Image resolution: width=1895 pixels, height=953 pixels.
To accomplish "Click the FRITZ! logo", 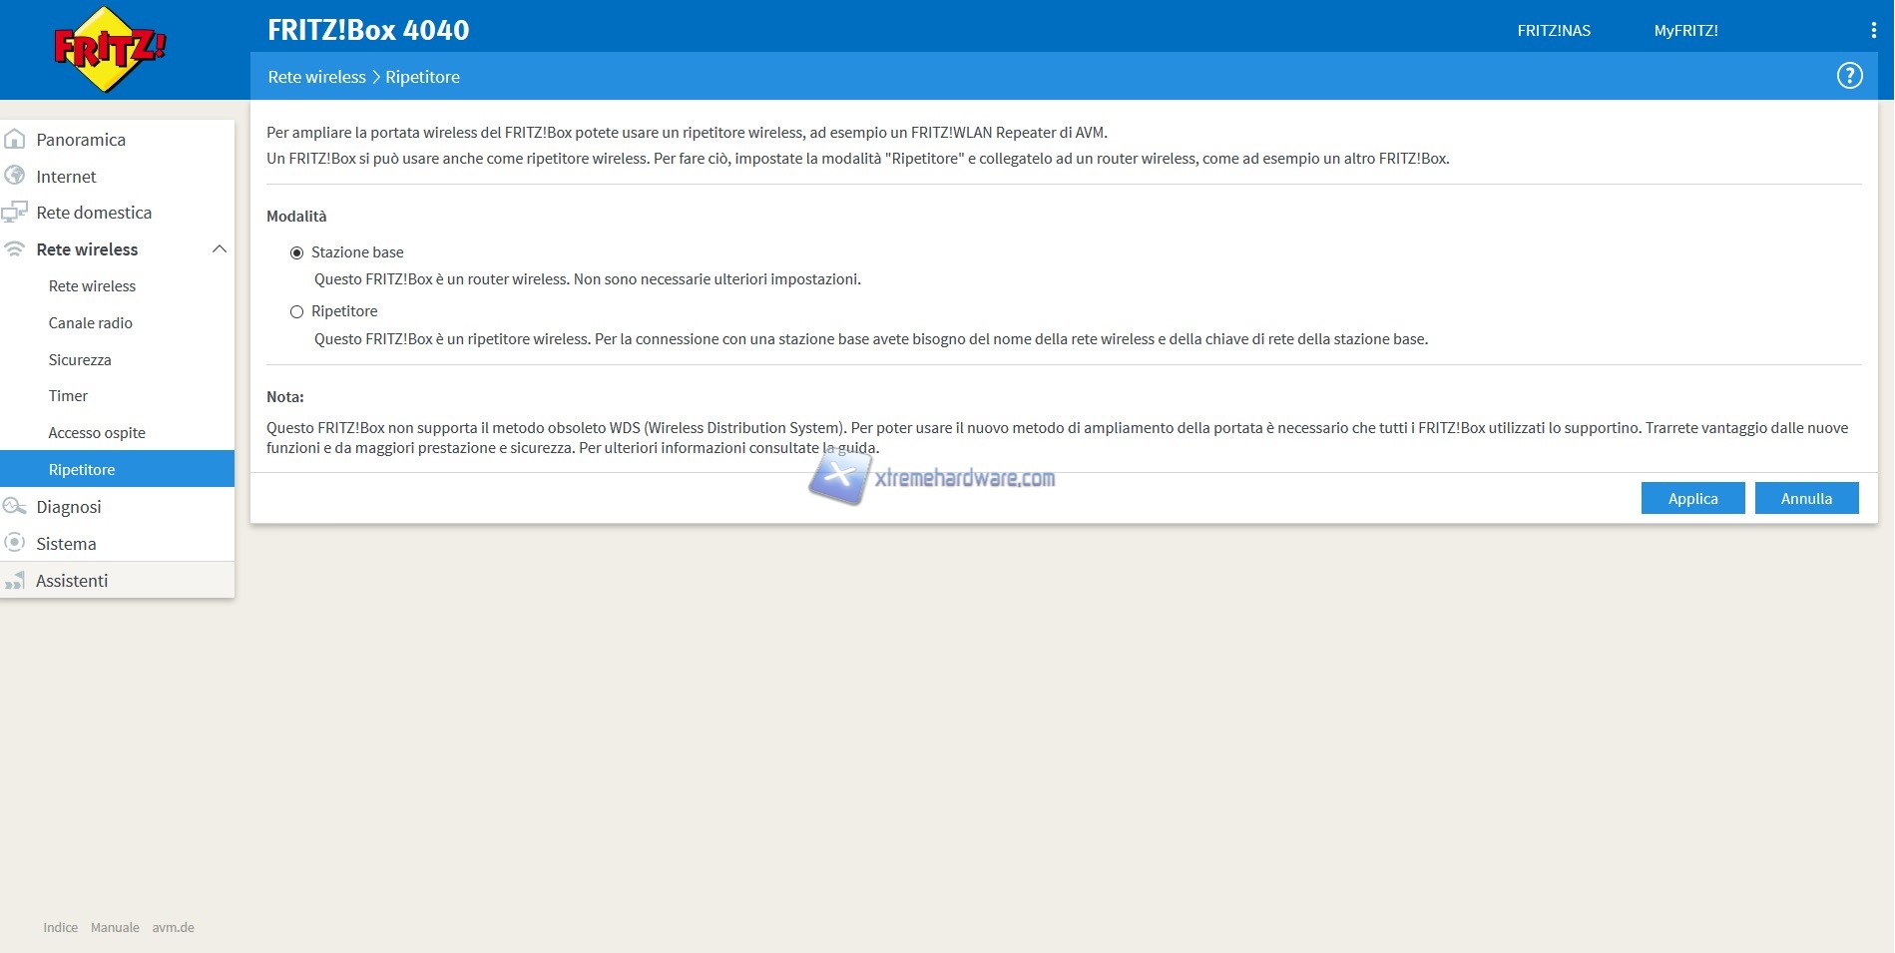I will [x=108, y=49].
